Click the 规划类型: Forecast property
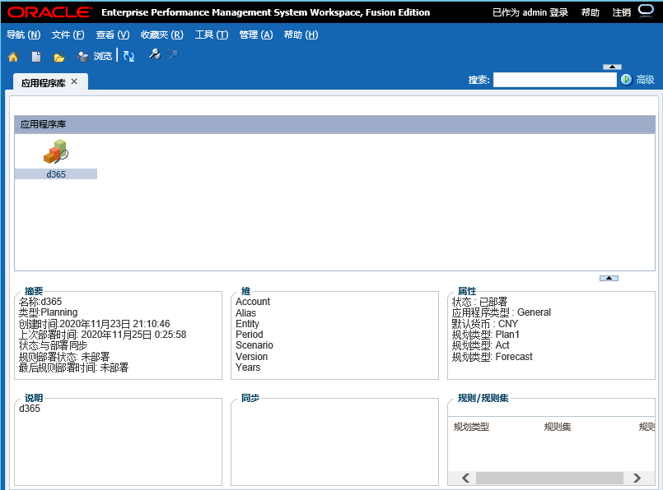 click(493, 357)
